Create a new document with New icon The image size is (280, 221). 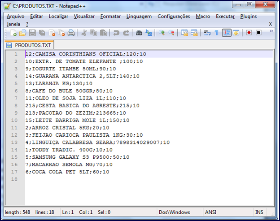point(13,33)
